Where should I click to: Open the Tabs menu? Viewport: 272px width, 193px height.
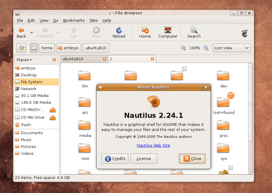click(94, 21)
